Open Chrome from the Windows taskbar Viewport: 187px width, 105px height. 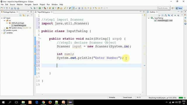43,102
